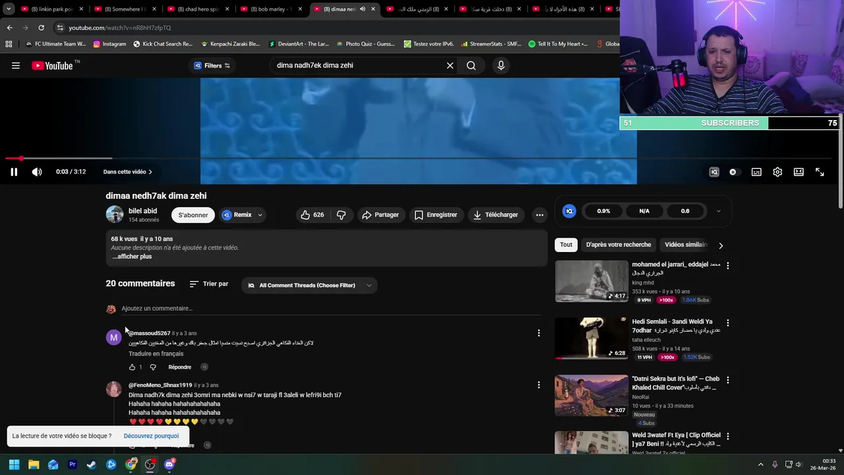The height and width of the screenshot is (475, 844).
Task: Toggle subtitles in the player
Action: [756, 172]
